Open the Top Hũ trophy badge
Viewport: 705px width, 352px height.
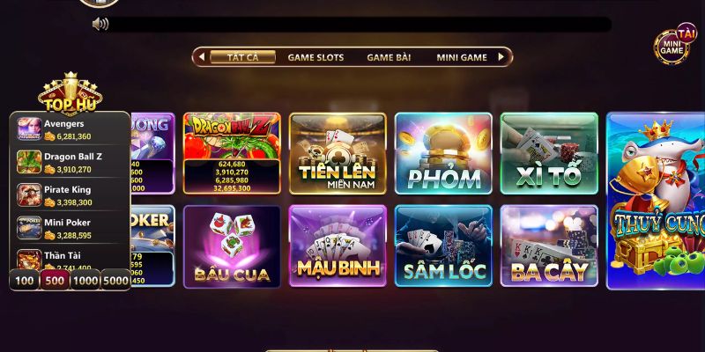pyautogui.click(x=70, y=92)
